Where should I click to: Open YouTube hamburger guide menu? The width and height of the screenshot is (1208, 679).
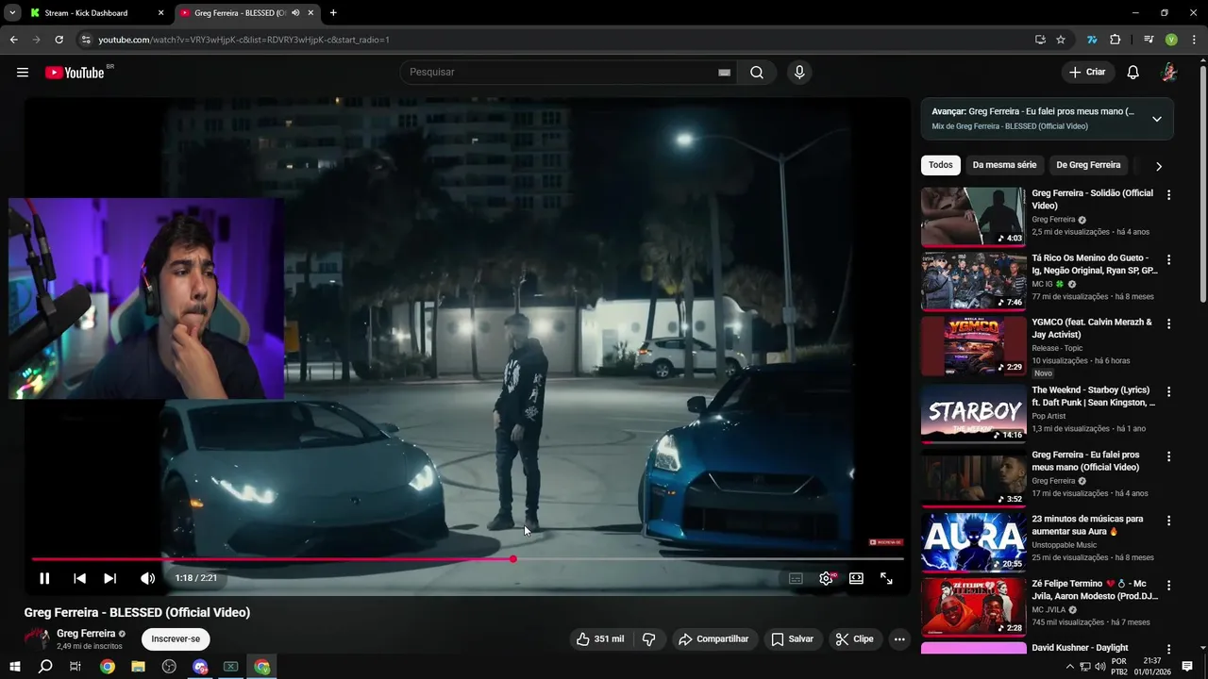23,73
